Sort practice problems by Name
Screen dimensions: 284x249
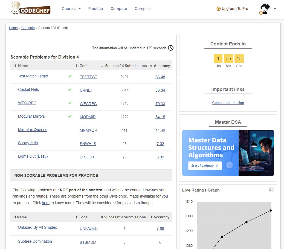pos(21,217)
